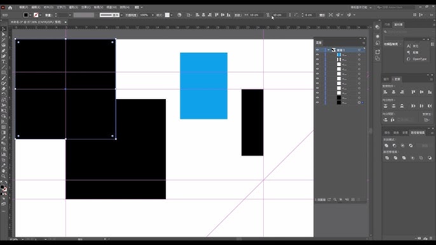Open the stroke weight dropdown
Image resolution: width=436 pixels, height=245 pixels.
tap(70, 15)
